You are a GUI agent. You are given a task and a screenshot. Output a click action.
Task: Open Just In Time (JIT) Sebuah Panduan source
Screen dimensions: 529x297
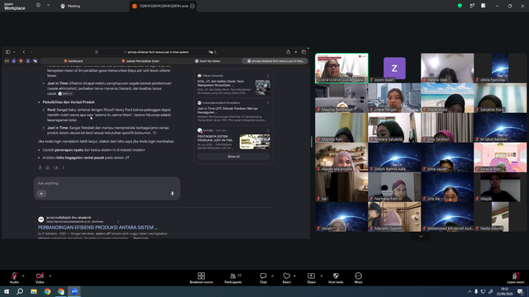(x=233, y=111)
